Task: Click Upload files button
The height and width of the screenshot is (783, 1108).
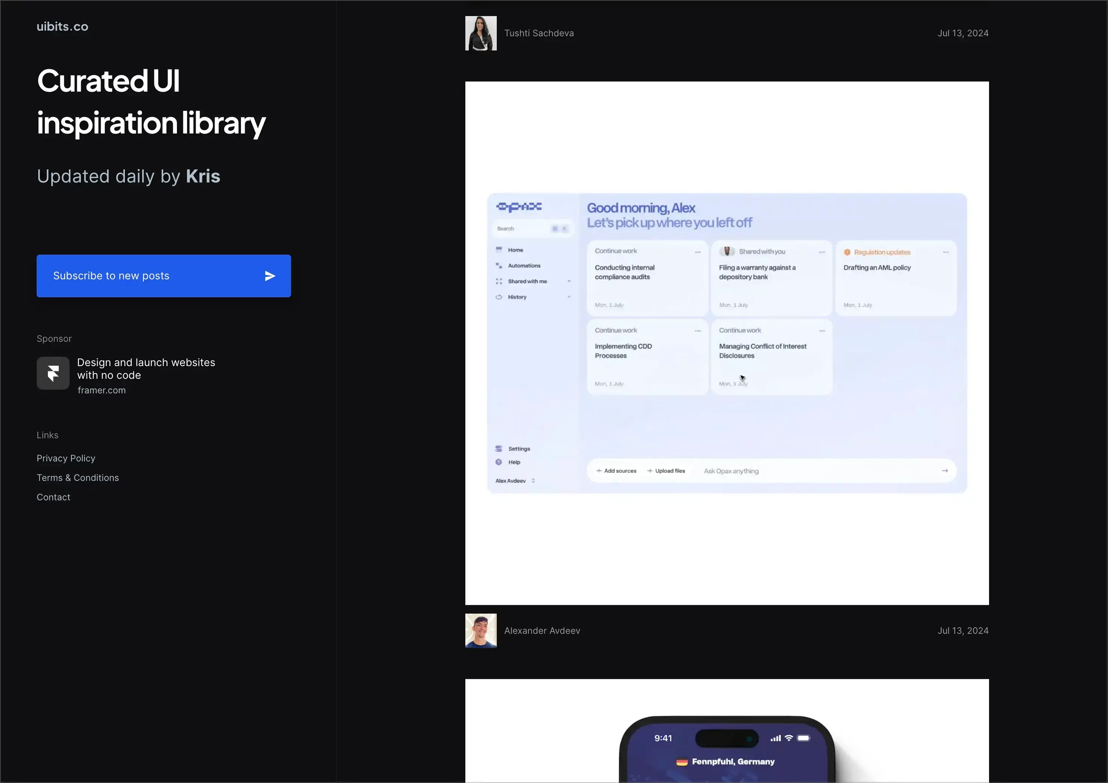Action: 666,471
